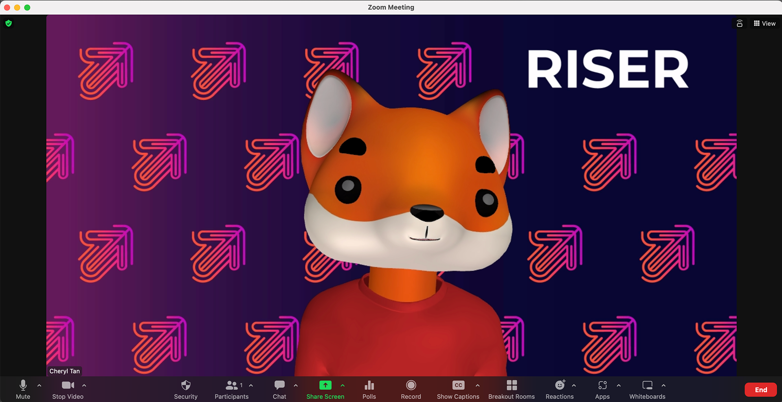
Task: Expand Reactions options arrow
Action: click(x=574, y=385)
